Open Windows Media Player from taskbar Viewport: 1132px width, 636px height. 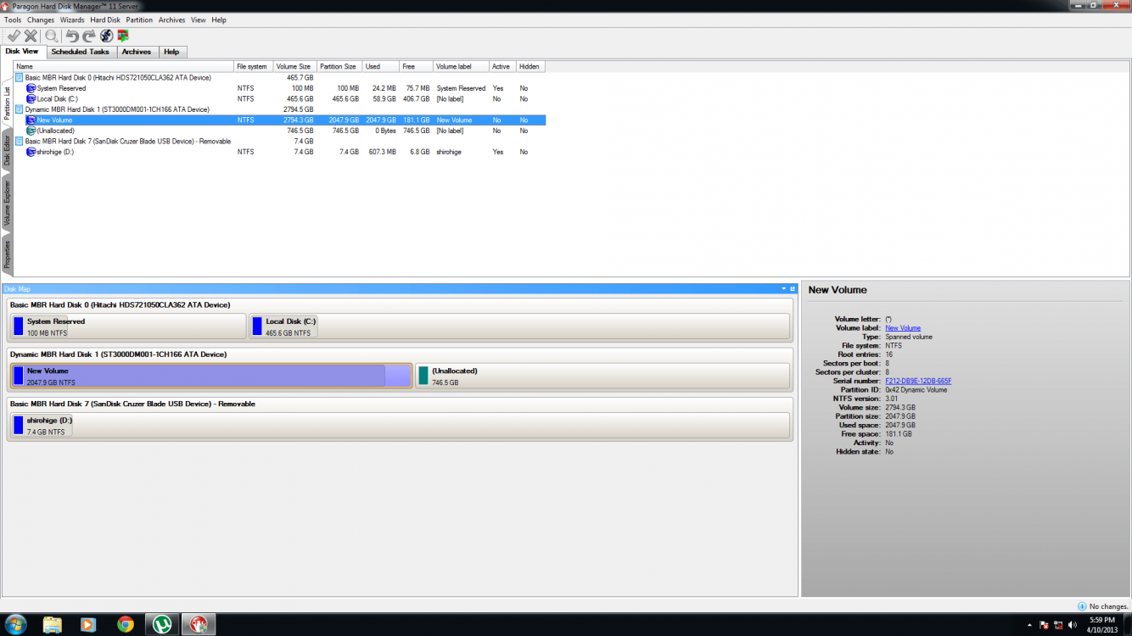[x=87, y=625]
